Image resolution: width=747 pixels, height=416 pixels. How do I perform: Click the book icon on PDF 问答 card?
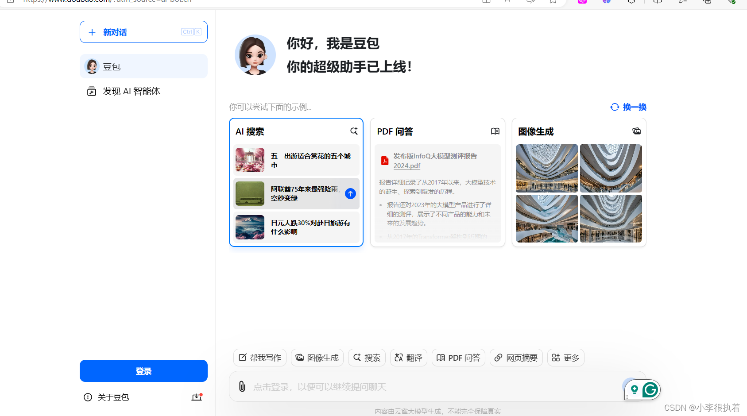[495, 131]
